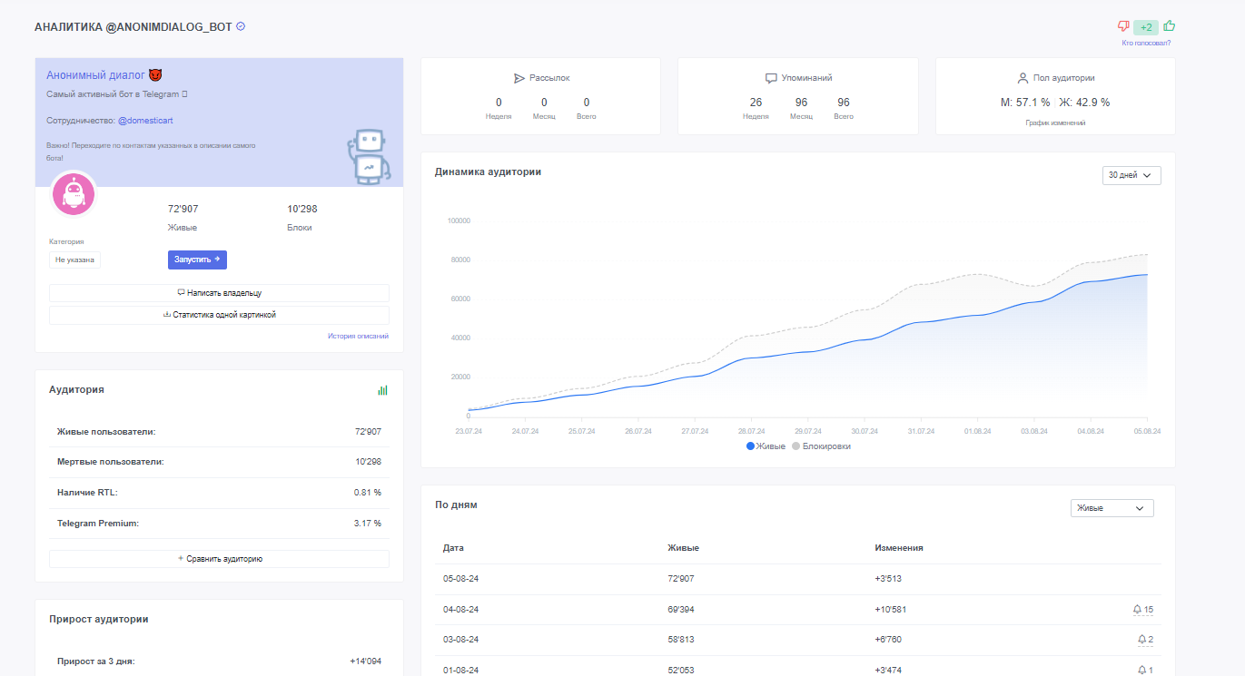Viewport: 1245px width, 676px height.
Task: Open the 30 дней period dropdown
Action: coord(1130,175)
